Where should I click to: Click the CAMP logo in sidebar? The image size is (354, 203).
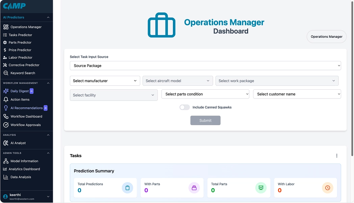click(14, 6)
